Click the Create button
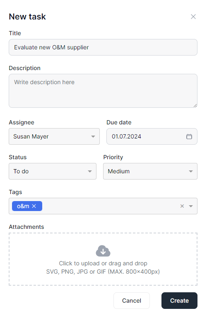207x318 pixels. tap(179, 301)
